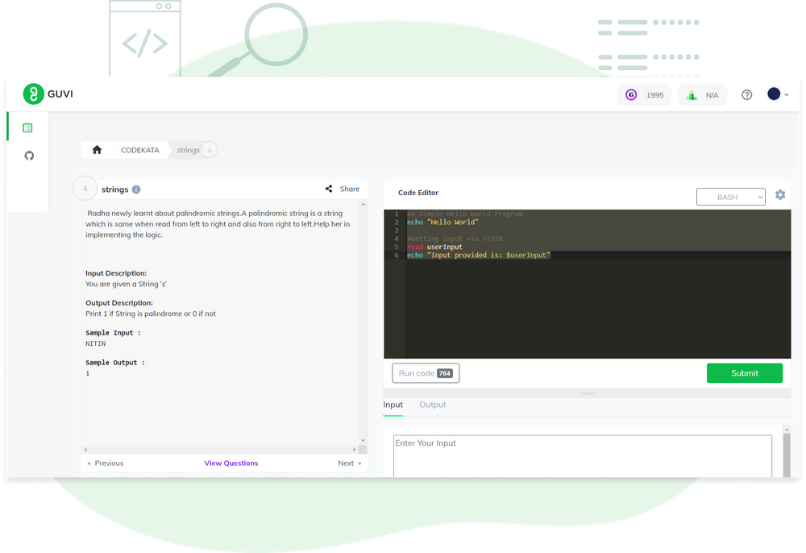Expand the profile account dropdown arrow
806x553 pixels.
pos(786,94)
